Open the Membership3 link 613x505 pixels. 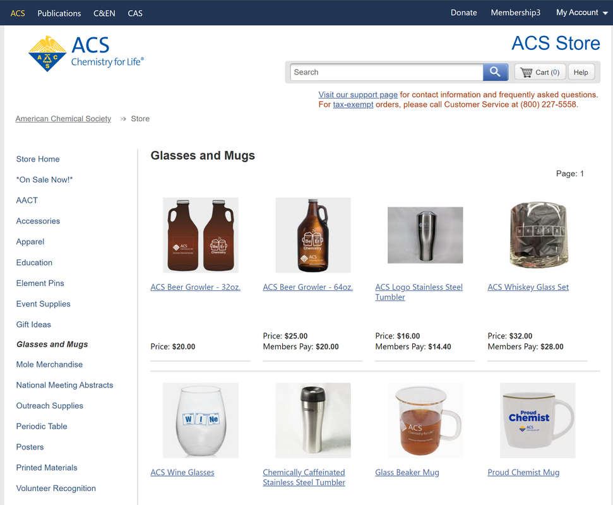[515, 13]
